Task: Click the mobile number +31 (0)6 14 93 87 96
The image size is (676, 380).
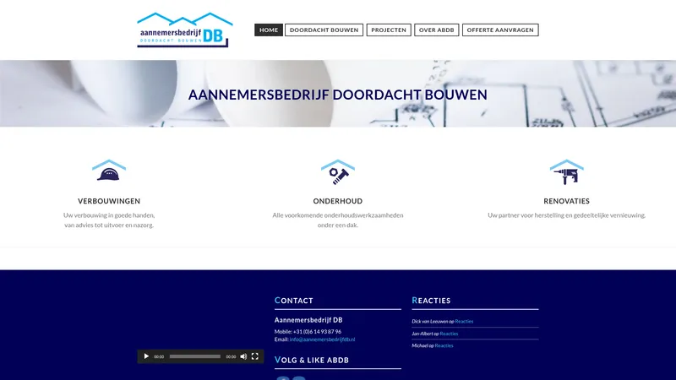Action: pyautogui.click(x=317, y=332)
